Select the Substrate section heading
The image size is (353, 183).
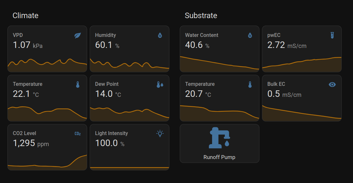pyautogui.click(x=201, y=16)
